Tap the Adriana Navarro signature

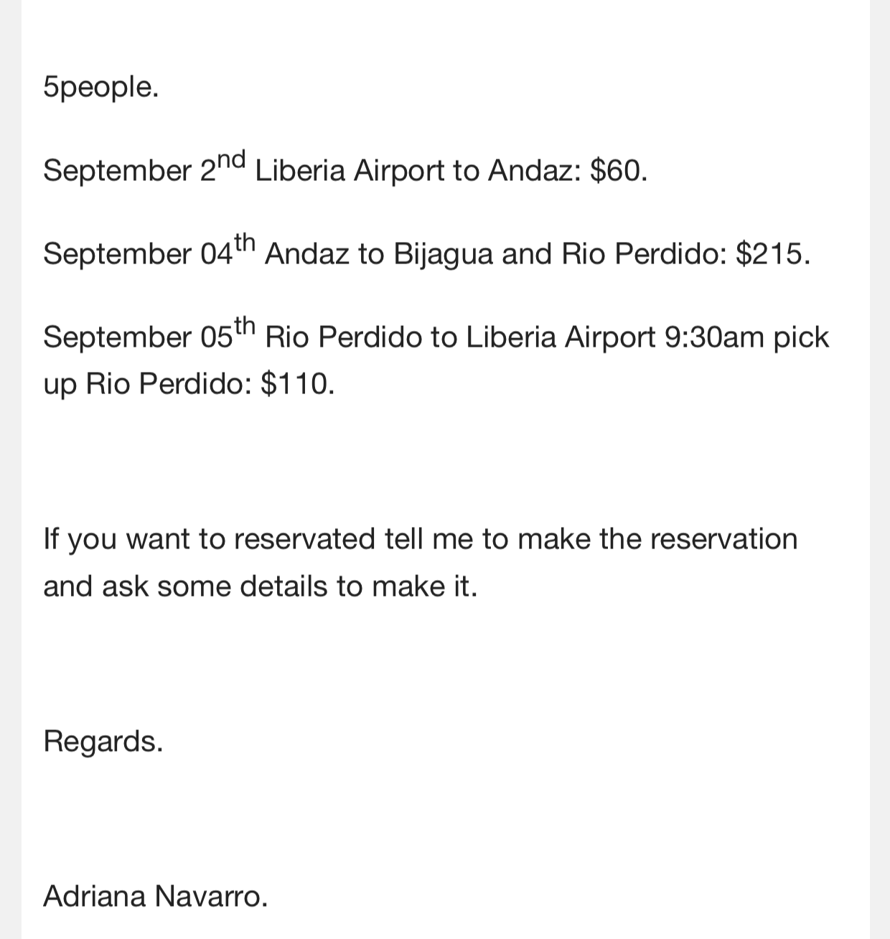[x=156, y=896]
